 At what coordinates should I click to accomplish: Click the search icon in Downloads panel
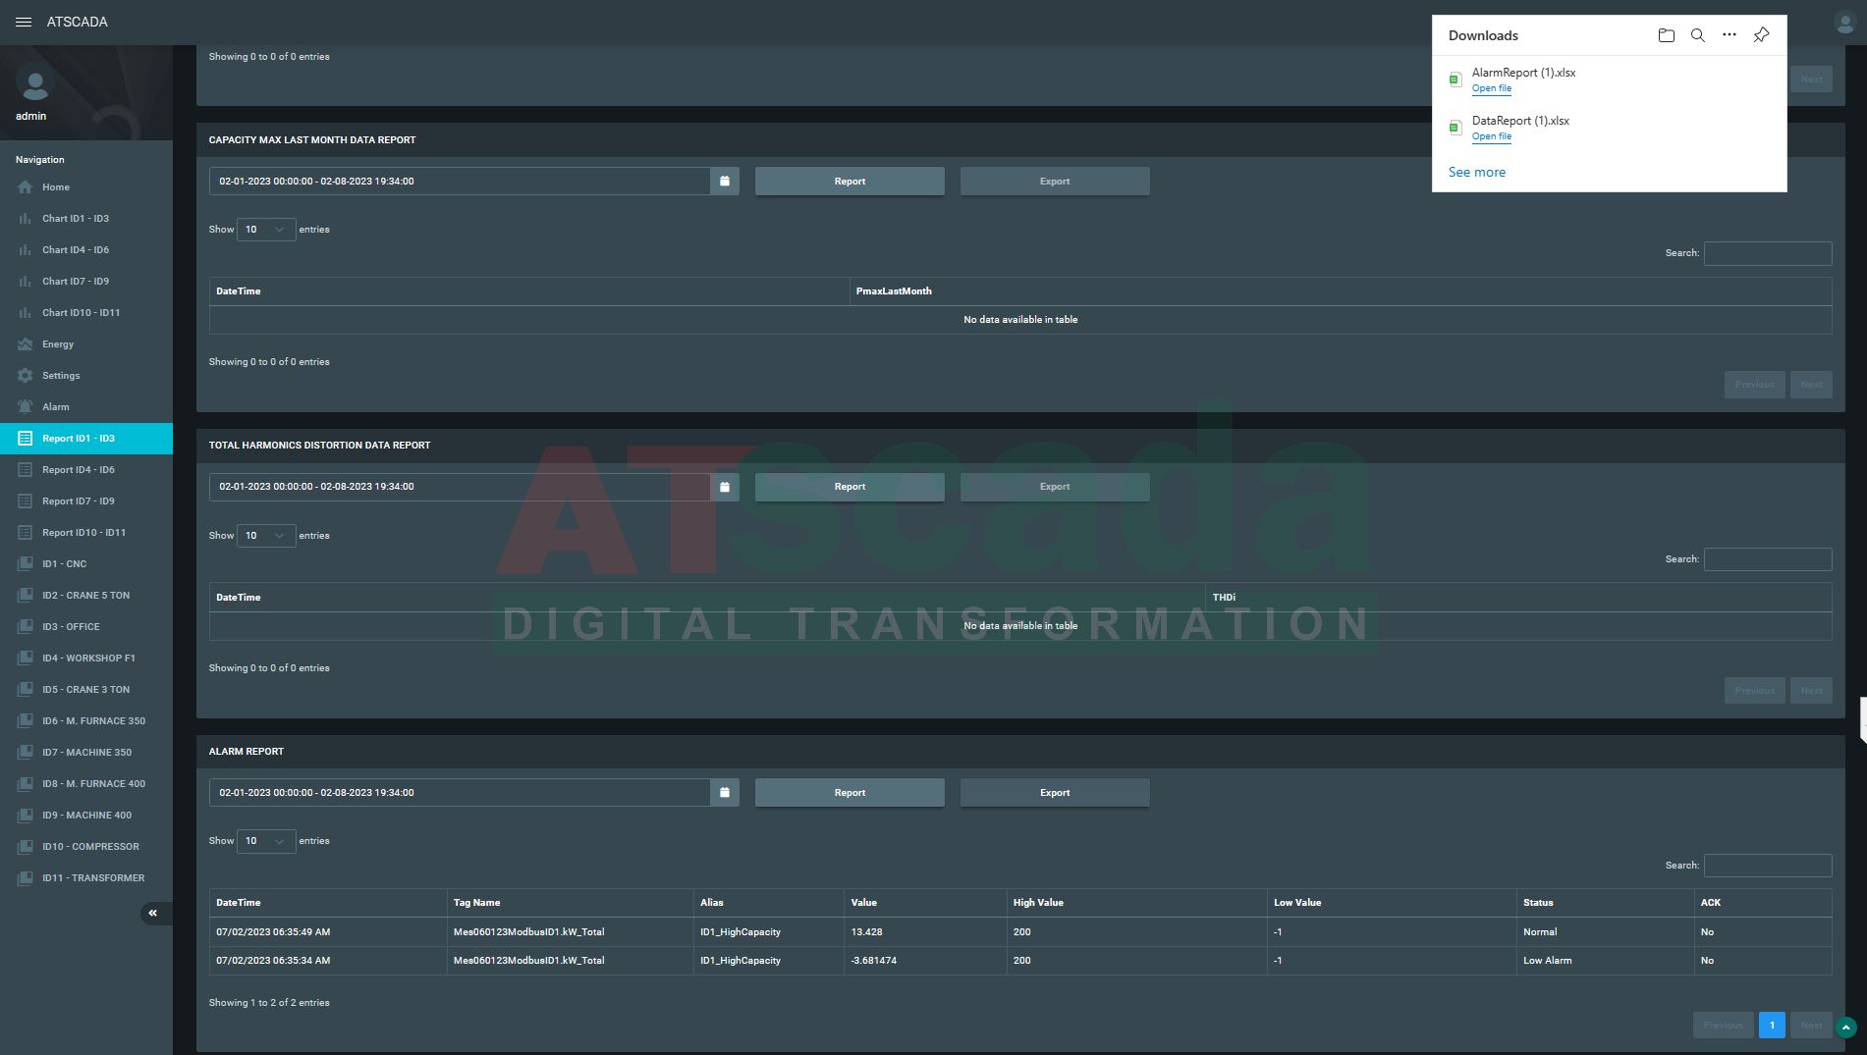pyautogui.click(x=1697, y=35)
